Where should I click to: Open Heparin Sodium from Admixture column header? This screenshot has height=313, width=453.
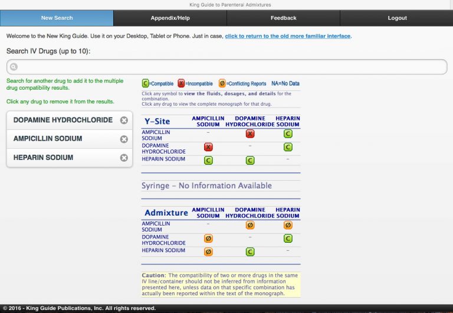288,213
